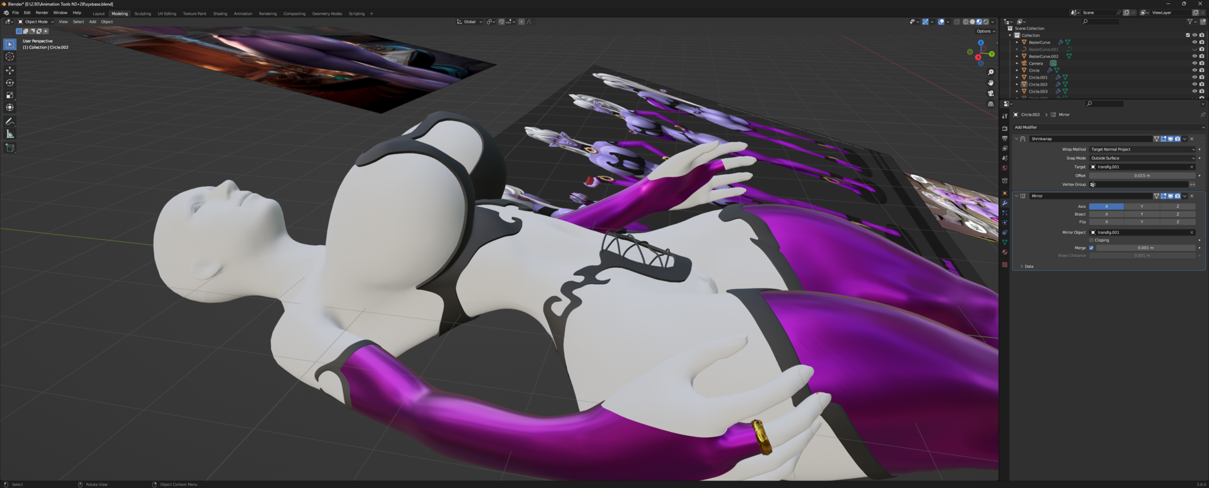Choose the Rotate tool
The height and width of the screenshot is (488, 1209).
click(9, 83)
